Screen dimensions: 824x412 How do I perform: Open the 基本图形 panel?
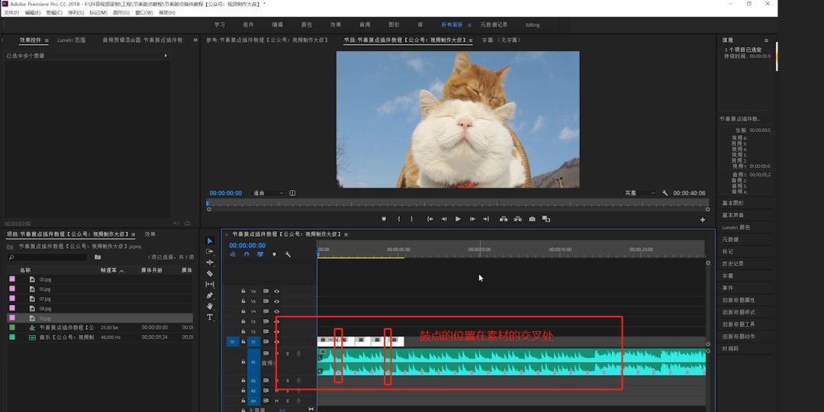point(732,203)
